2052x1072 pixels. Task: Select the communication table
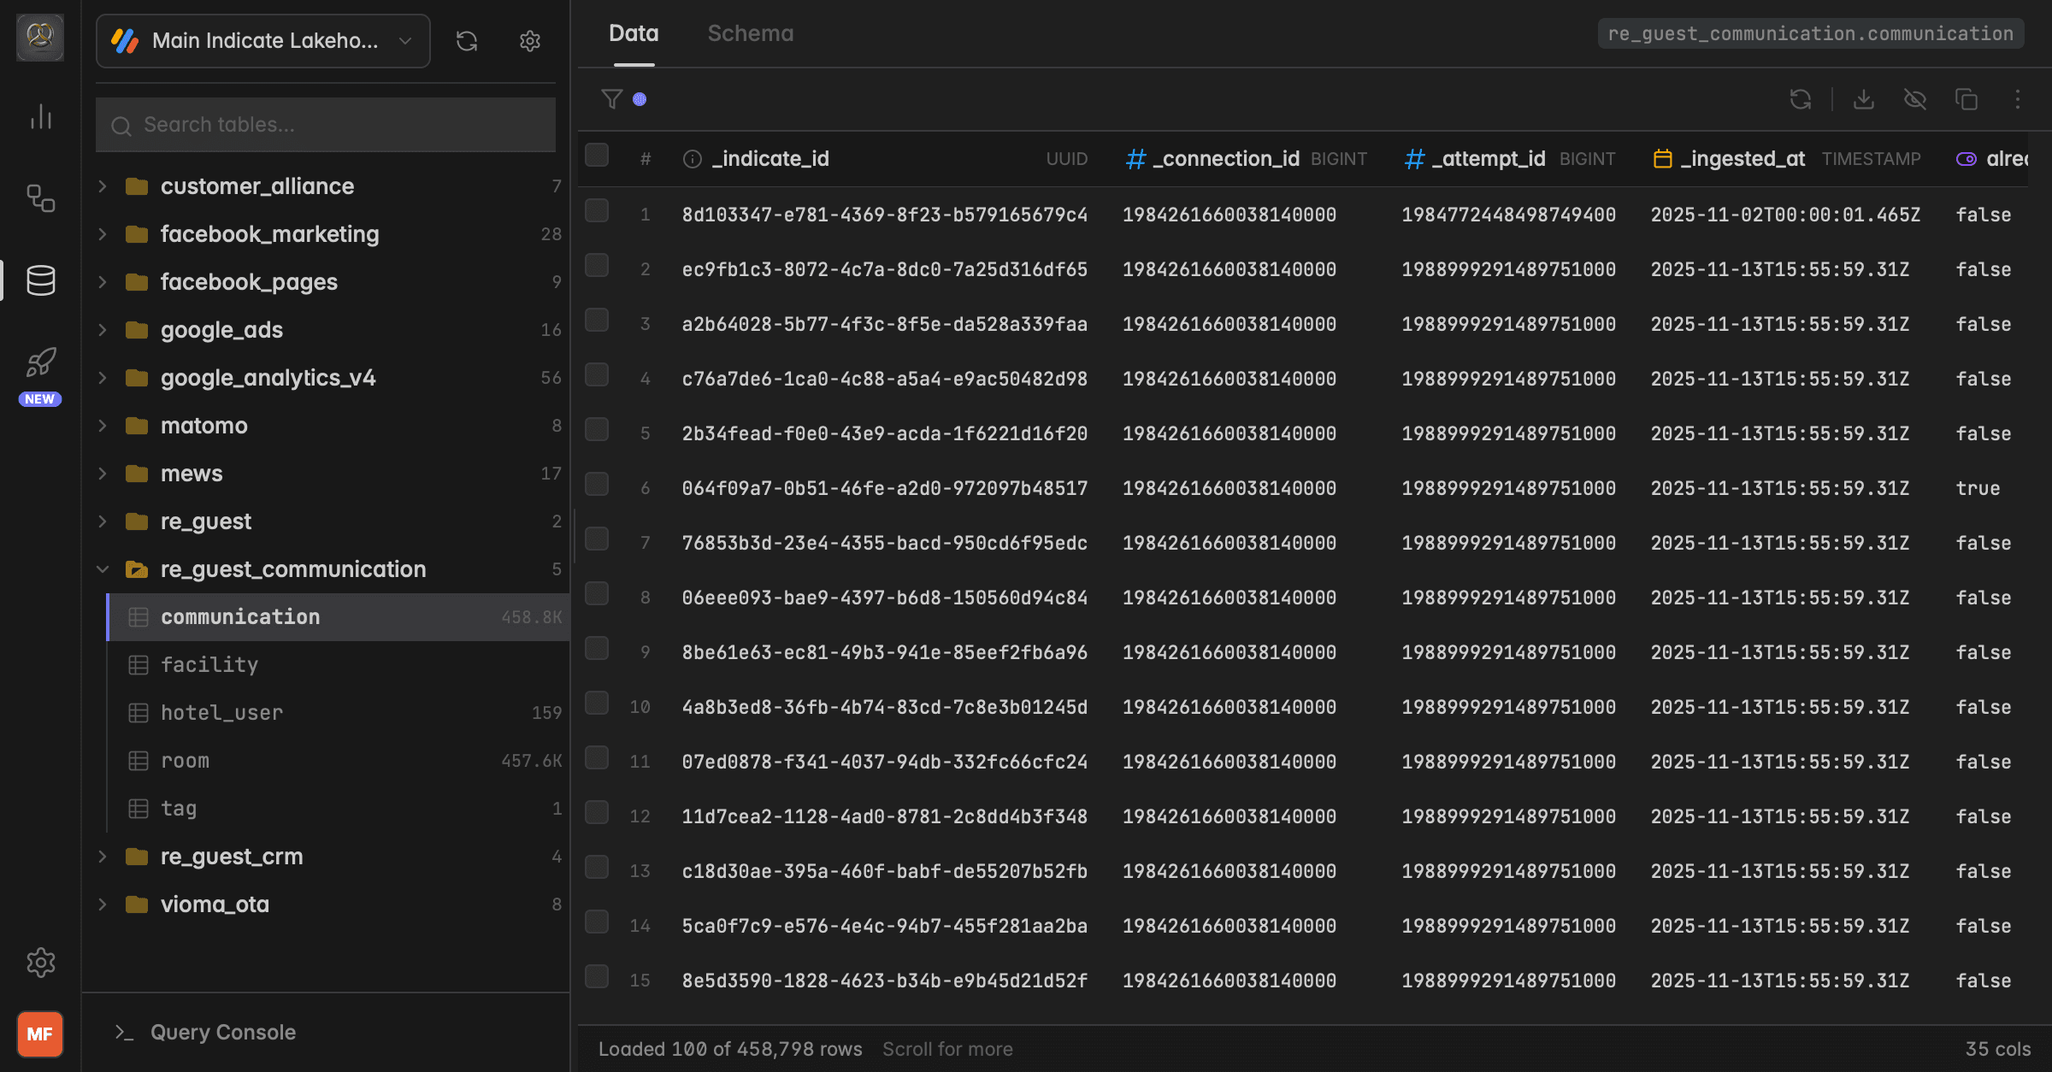coord(339,617)
